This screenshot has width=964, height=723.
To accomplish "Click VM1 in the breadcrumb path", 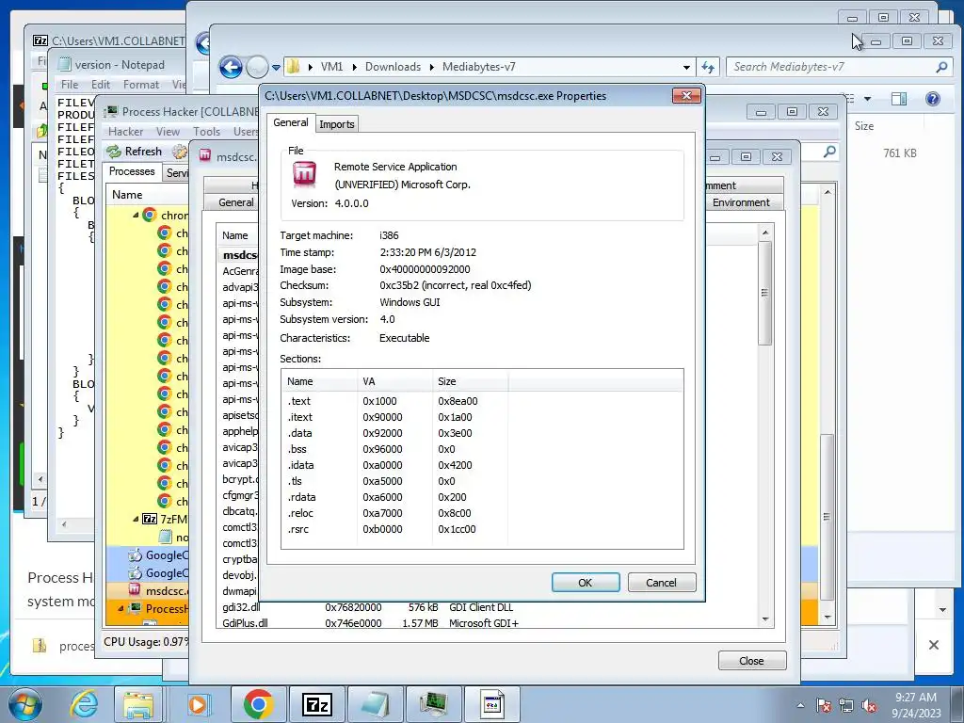I will coord(331,67).
